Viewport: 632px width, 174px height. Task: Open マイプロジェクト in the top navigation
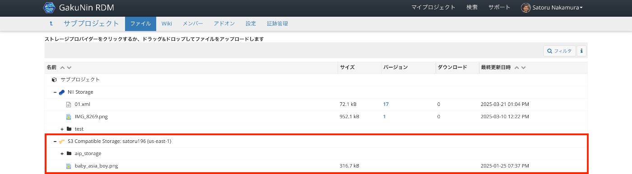coord(433,8)
